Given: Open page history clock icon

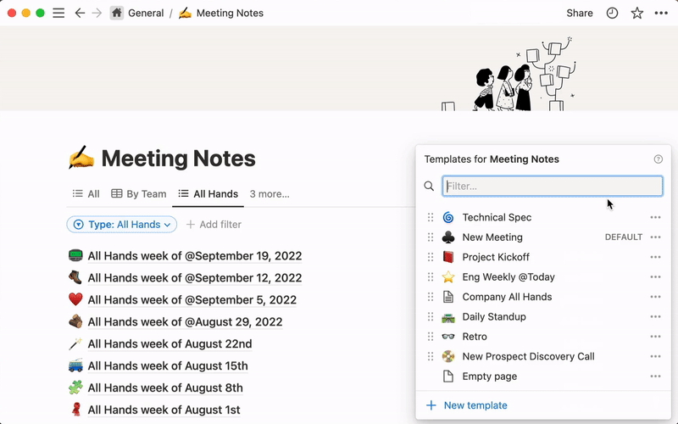Looking at the screenshot, I should tap(612, 13).
